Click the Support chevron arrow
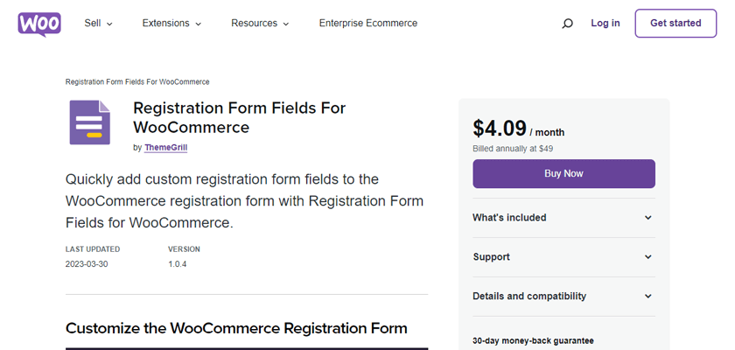The image size is (735, 350). tap(648, 257)
